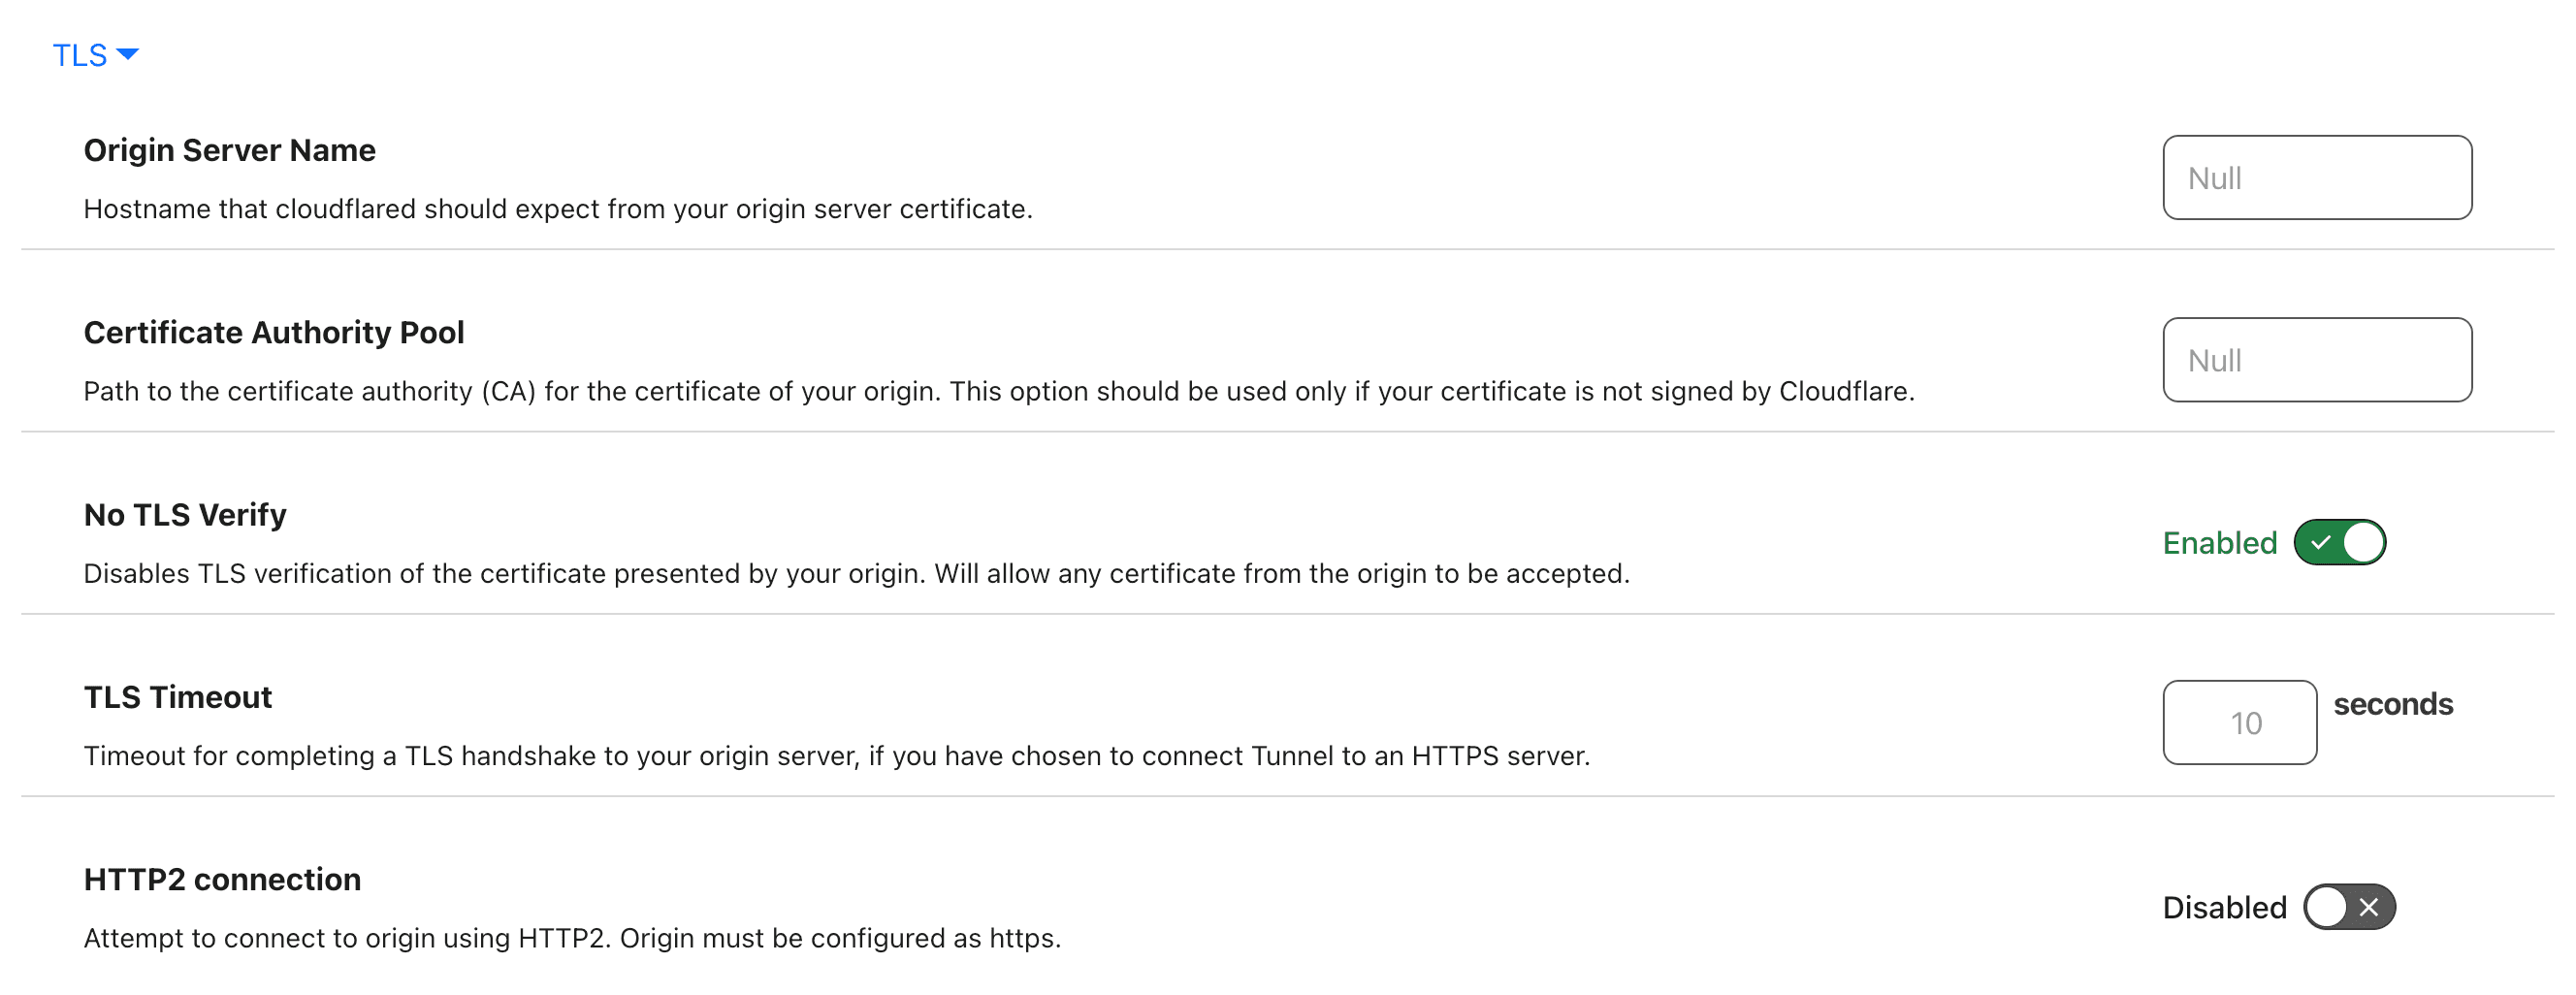Click the blue caret arrow beside TLS
Image resolution: width=2576 pixels, height=995 pixels.
[128, 54]
